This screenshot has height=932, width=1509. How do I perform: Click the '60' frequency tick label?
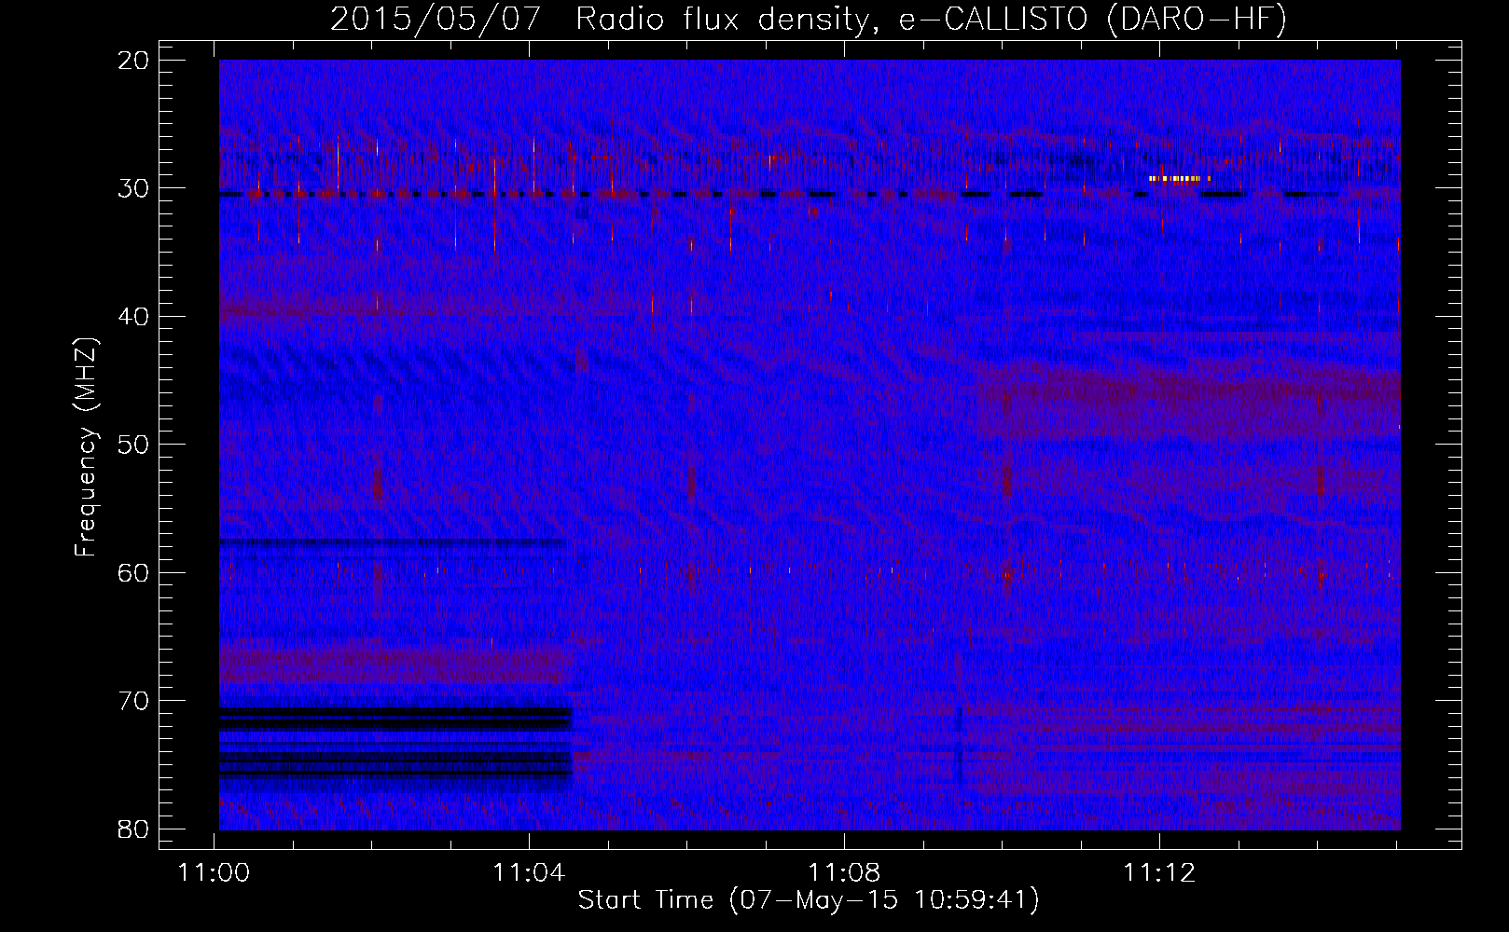[x=134, y=572]
